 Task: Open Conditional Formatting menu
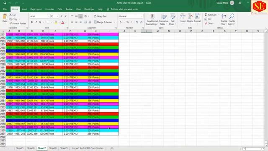pyautogui.click(x=152, y=20)
